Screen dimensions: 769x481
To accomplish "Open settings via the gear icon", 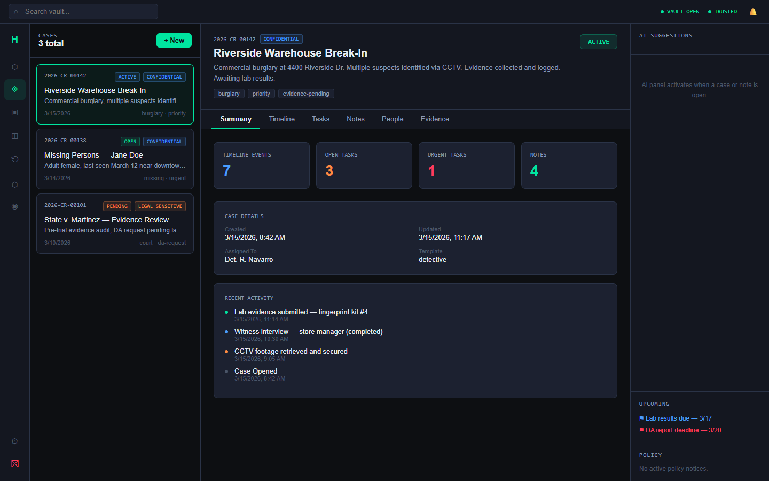I will 15,441.
